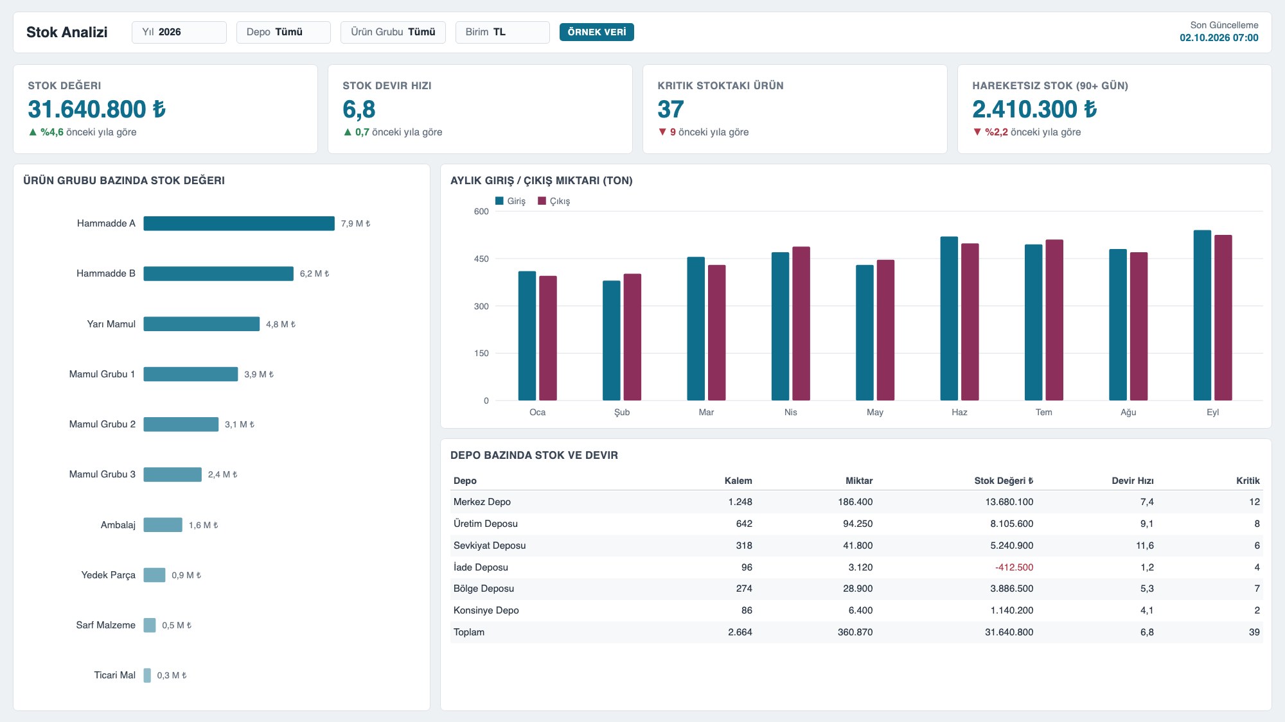Click the red down arrow under Hareketsiz Stok
This screenshot has width=1285, height=722.
[977, 132]
